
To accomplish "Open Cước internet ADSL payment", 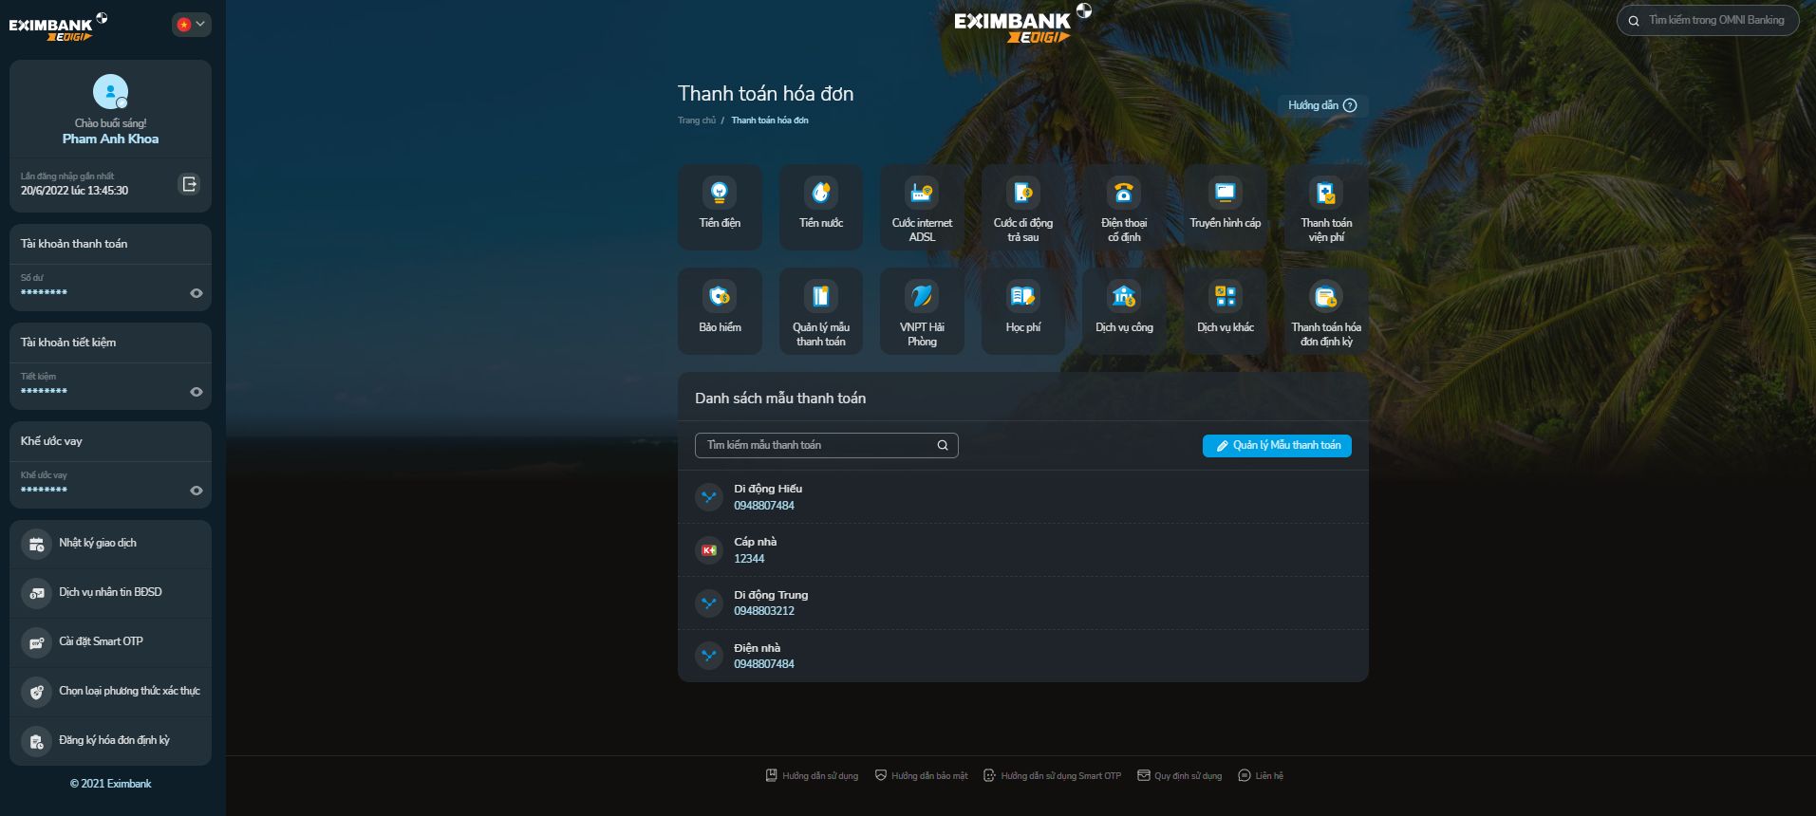I will [x=922, y=206].
